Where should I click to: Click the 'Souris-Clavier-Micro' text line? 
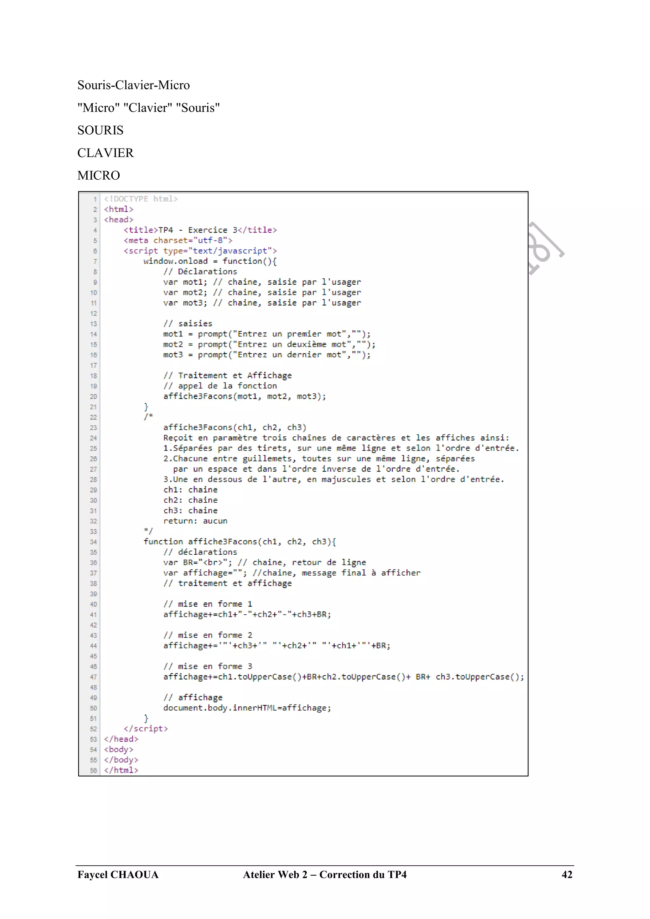pyautogui.click(x=133, y=85)
